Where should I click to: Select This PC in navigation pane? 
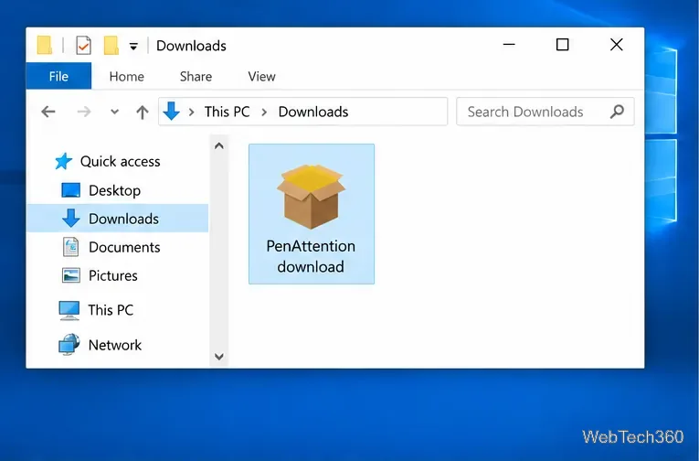[x=111, y=310]
